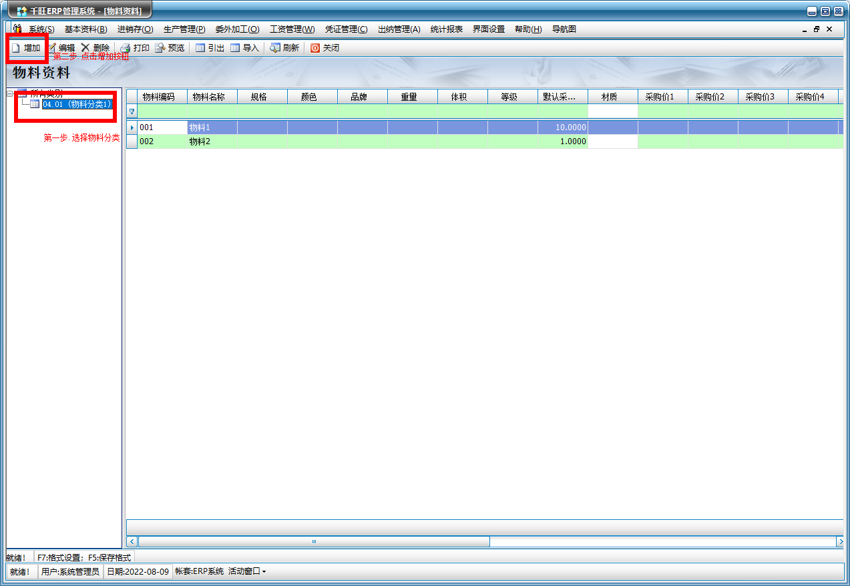Image resolution: width=850 pixels, height=586 pixels.
Task: Open the 进销存(O) menu
Action: click(x=135, y=29)
